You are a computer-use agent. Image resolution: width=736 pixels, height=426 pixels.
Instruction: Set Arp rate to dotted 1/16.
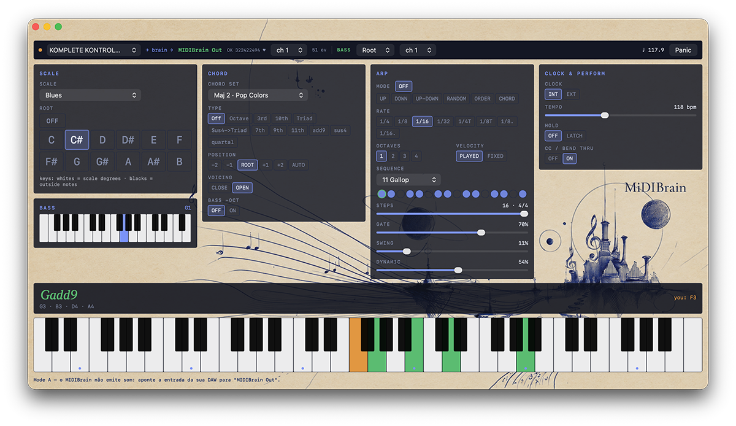pyautogui.click(x=387, y=133)
